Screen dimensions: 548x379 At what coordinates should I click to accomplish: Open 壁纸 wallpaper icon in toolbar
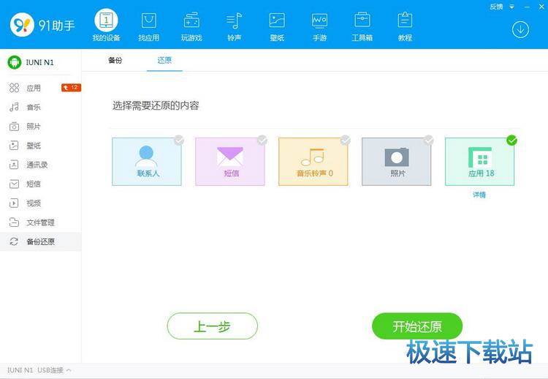tap(277, 26)
